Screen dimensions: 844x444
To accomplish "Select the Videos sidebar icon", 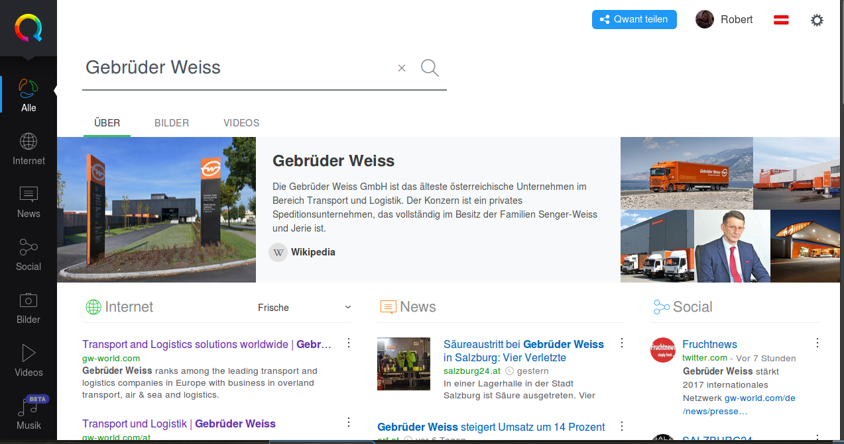I will 28,360.
